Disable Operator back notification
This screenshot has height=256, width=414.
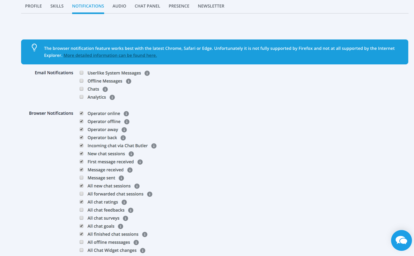click(81, 137)
